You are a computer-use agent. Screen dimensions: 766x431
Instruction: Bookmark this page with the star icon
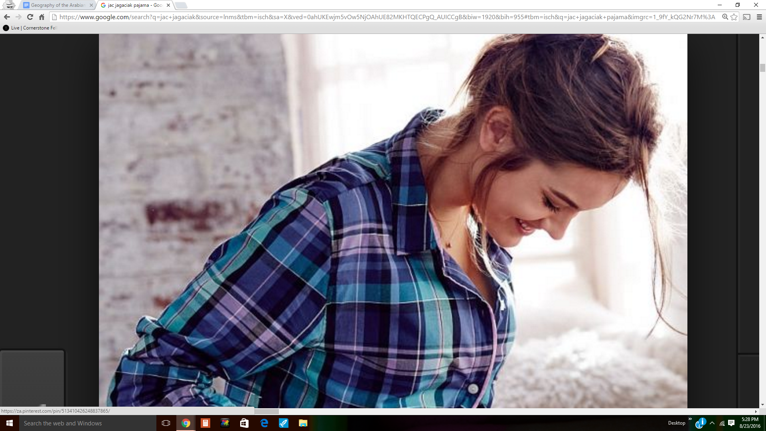(x=734, y=17)
